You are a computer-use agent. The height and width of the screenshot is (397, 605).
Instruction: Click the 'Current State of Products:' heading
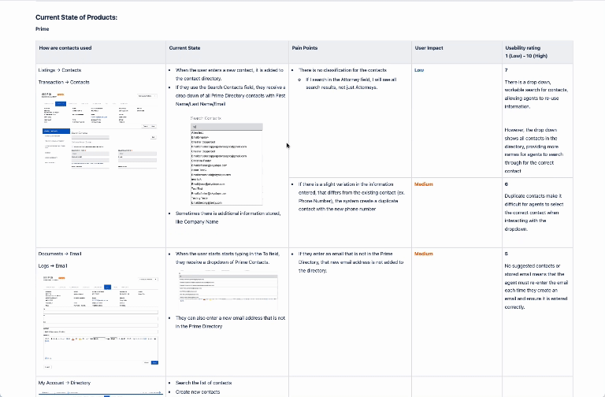[76, 17]
